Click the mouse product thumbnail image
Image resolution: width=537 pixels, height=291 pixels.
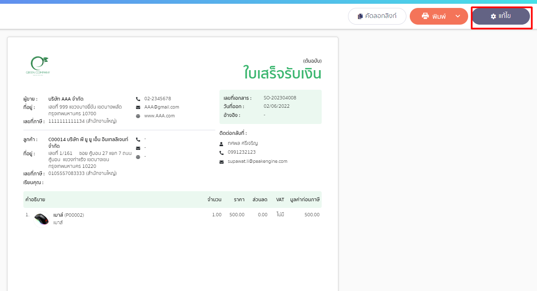tap(40, 218)
